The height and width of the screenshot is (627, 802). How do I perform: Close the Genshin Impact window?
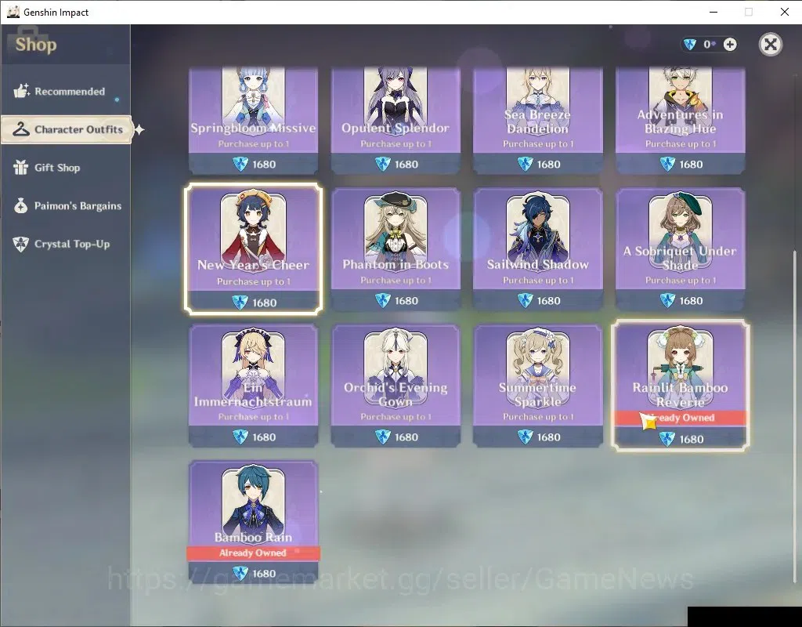coord(784,12)
